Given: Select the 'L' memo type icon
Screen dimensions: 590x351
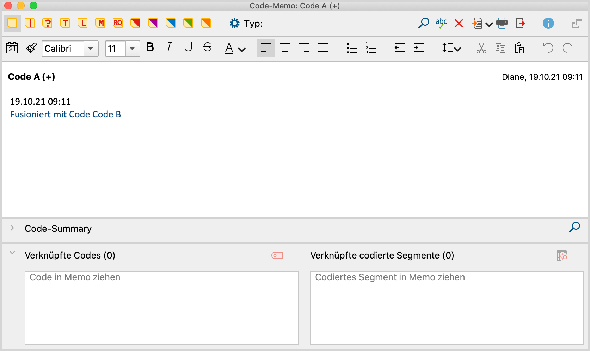Looking at the screenshot, I should [82, 24].
